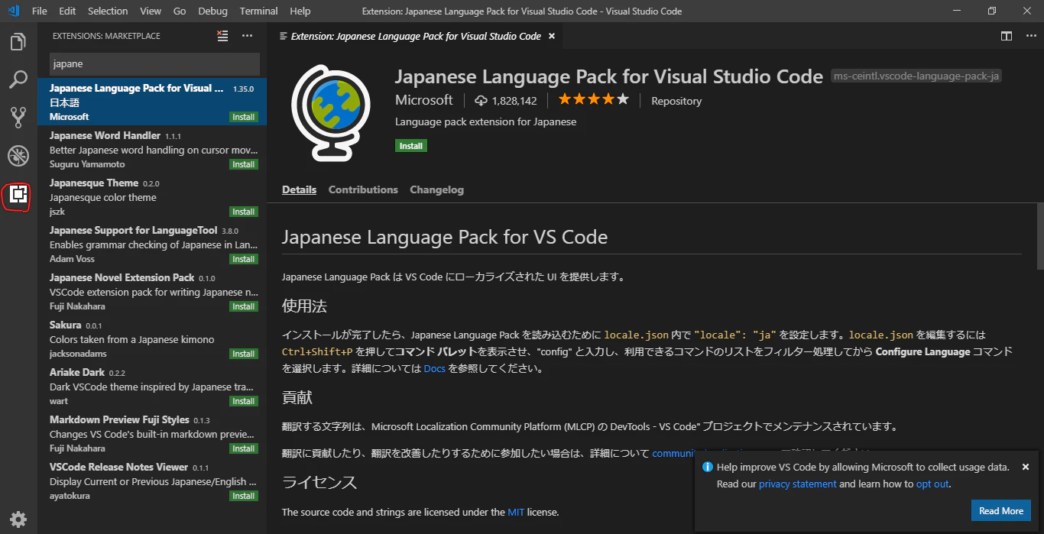Install Japanese Language Pack from sidebar list
1044x534 pixels.
tap(244, 117)
